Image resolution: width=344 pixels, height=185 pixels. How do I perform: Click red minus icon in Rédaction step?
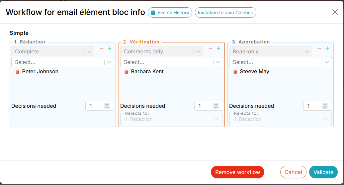[x=102, y=49]
